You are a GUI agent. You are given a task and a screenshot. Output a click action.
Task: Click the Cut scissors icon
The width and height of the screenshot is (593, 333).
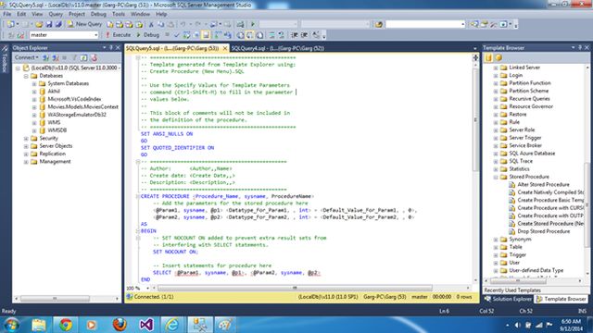(151, 24)
